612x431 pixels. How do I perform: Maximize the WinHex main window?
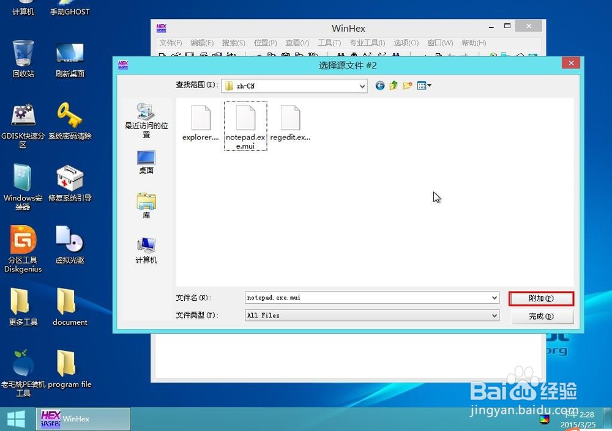pos(507,26)
